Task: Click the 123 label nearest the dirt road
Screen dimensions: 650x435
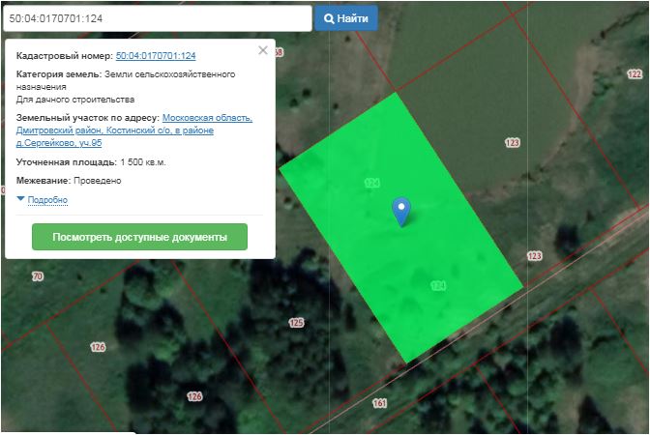Action: click(535, 256)
